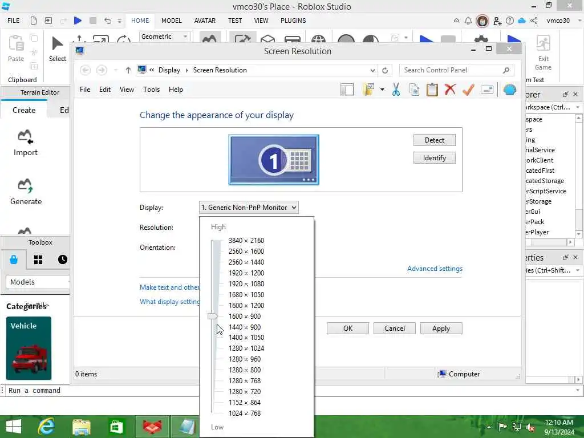
Task: Click the Copy icon in Screen Resolution toolbar
Action: [x=414, y=90]
